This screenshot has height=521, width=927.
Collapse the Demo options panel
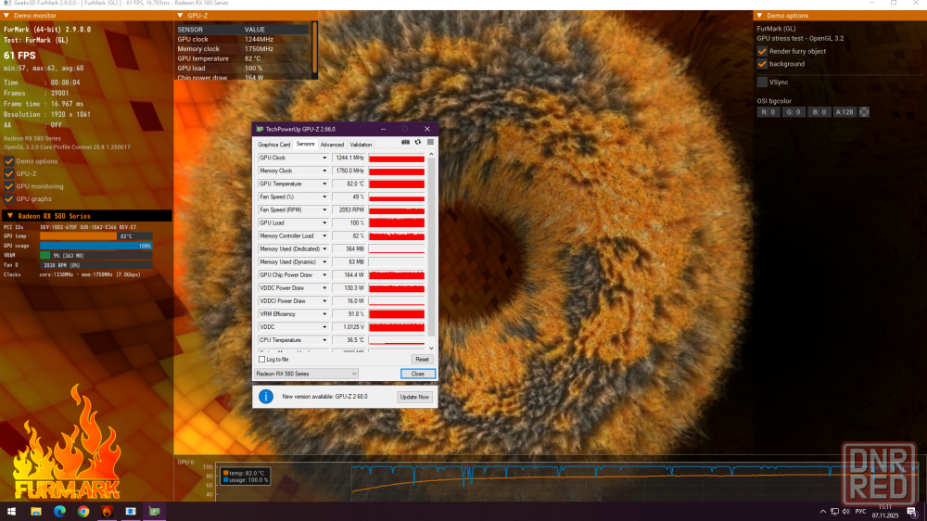[760, 16]
